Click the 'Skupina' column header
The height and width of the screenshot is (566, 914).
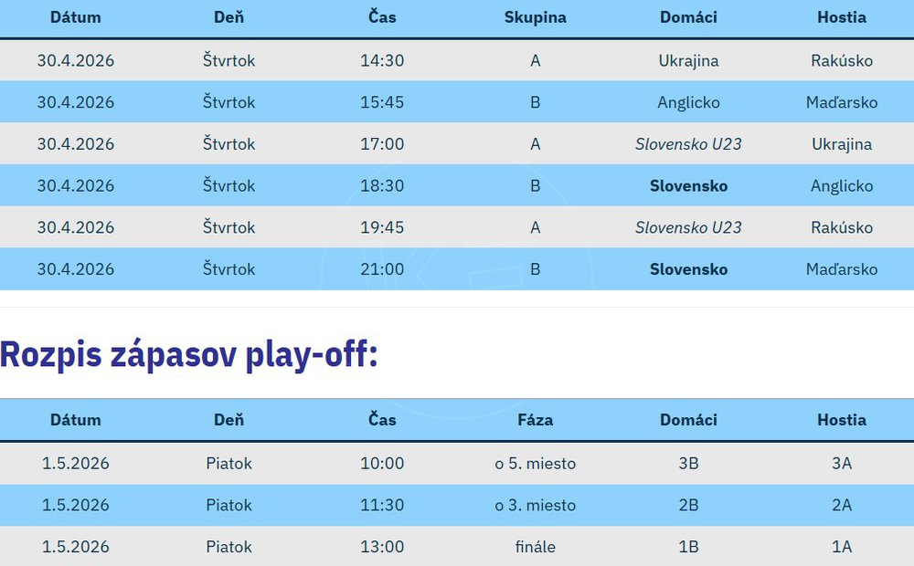[x=535, y=17]
